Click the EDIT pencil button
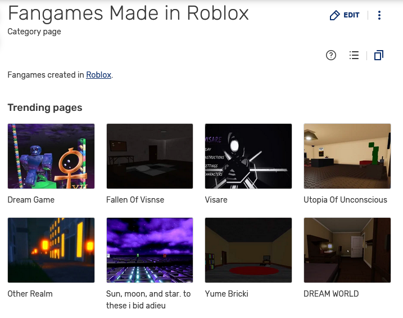This screenshot has width=403, height=318. pos(345,15)
